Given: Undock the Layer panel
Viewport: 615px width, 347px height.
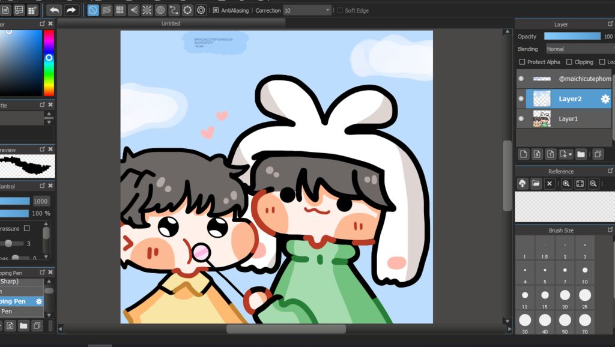Looking at the screenshot, I should [610, 24].
